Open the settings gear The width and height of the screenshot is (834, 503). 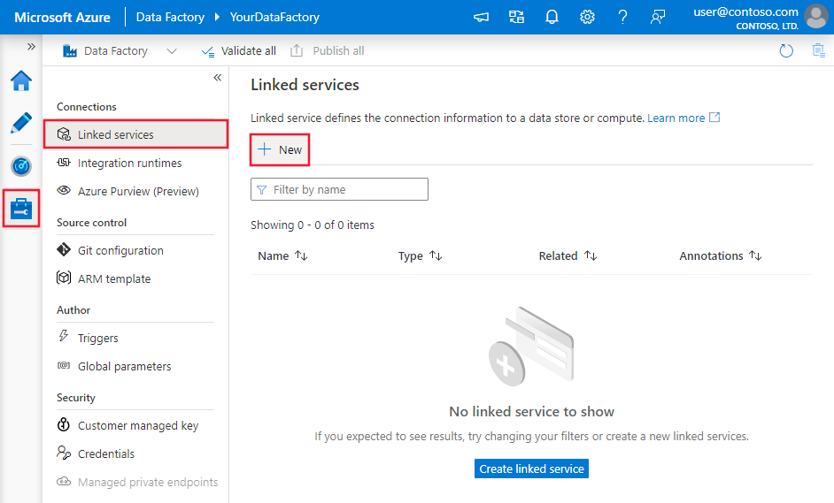[587, 17]
